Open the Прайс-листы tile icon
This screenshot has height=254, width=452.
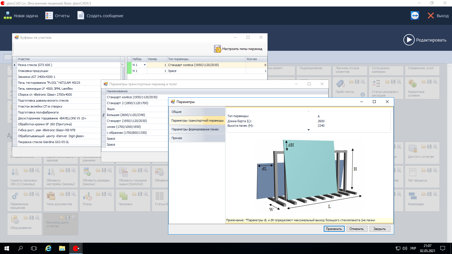coord(340,84)
